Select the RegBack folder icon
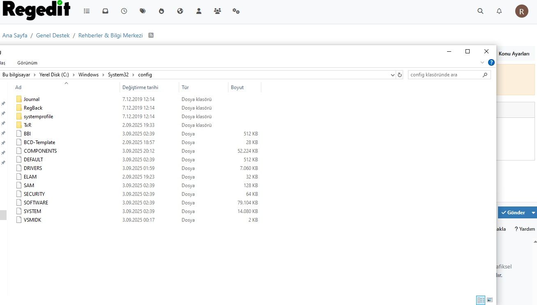 point(19,108)
